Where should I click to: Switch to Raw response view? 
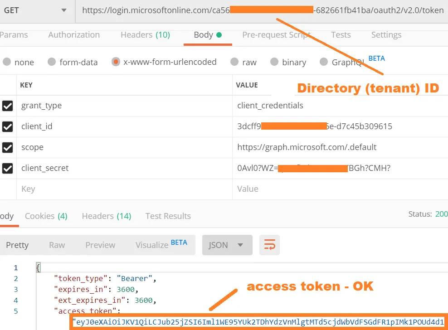pyautogui.click(x=57, y=245)
